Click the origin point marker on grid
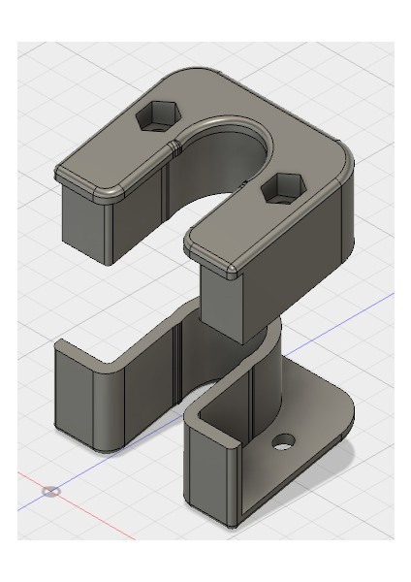Viewport: 411px width, 582px height. point(50,492)
